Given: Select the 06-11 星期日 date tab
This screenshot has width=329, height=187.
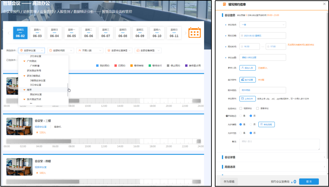Looking at the screenshot, I should (x=174, y=33).
